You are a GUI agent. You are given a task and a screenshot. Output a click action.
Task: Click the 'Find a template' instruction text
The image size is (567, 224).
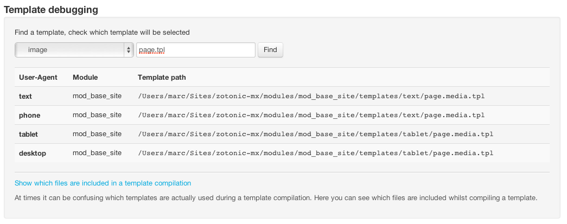click(x=102, y=32)
